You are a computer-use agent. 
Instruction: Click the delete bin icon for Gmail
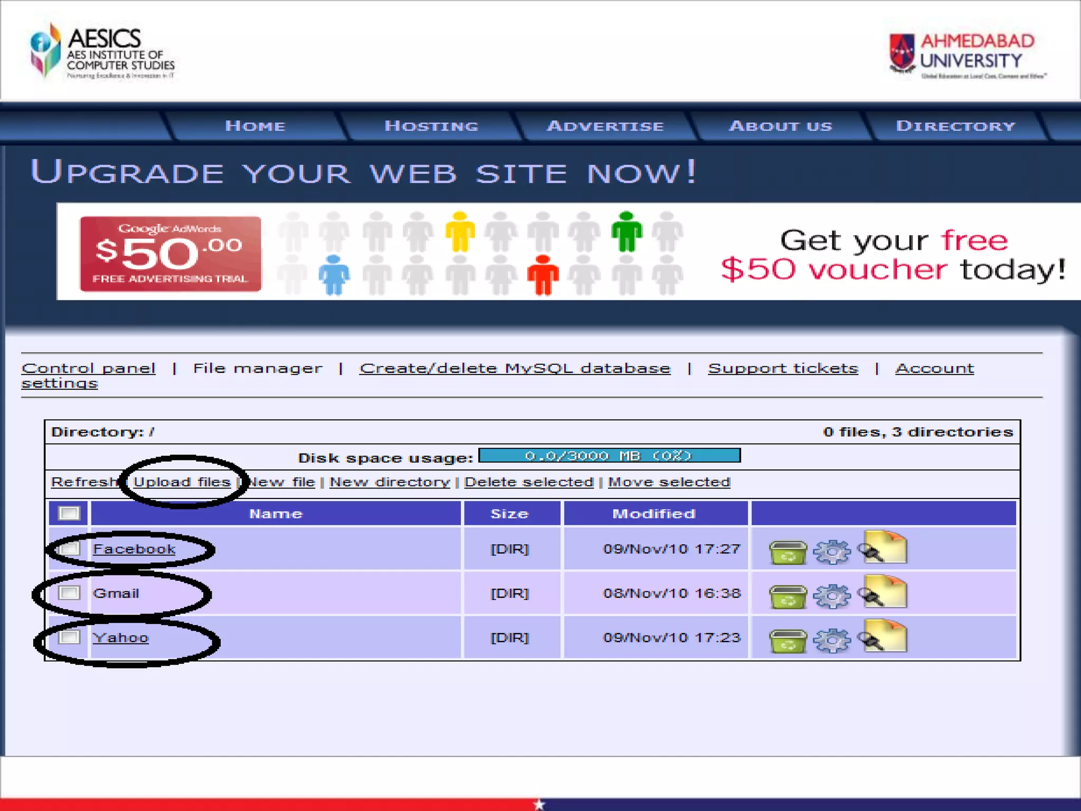coord(788,597)
